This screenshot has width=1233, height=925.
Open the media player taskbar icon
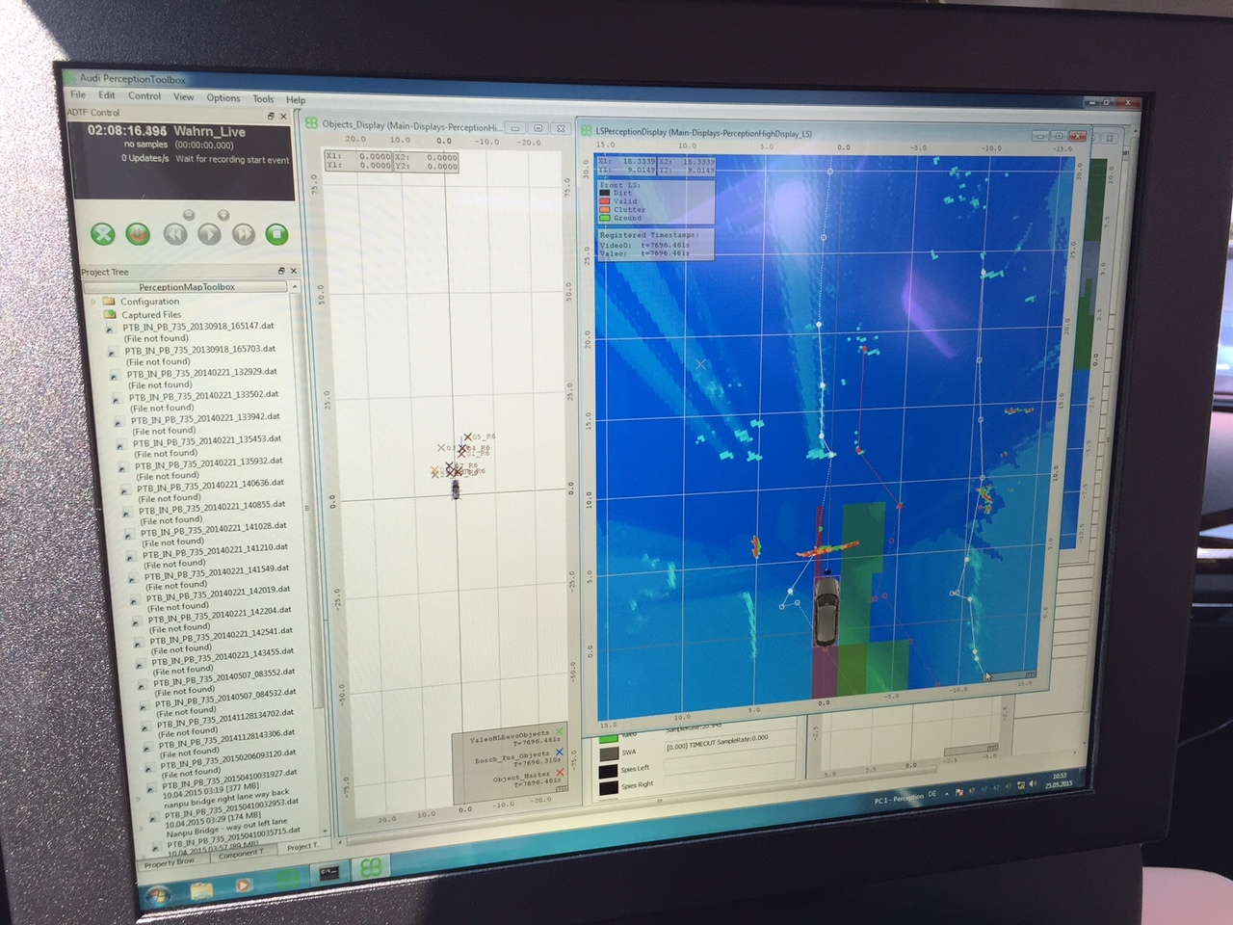[x=244, y=884]
